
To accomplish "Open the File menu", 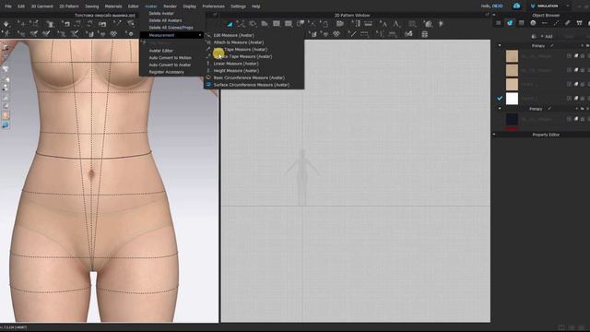I will [x=8, y=6].
